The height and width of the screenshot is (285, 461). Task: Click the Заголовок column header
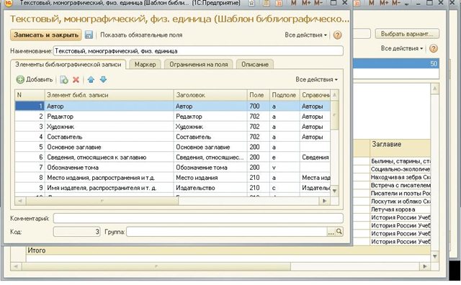coord(210,95)
